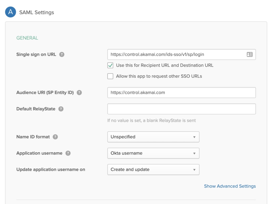Click inside the Default RelayState input field

coord(181,109)
